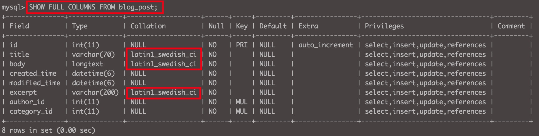Click the mysql> prompt
This screenshot has width=539, height=136.
13,7
